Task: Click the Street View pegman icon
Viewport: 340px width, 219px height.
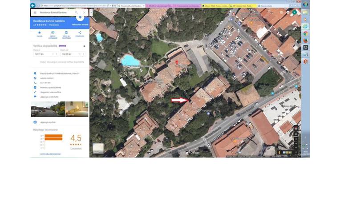Action: click(279, 153)
